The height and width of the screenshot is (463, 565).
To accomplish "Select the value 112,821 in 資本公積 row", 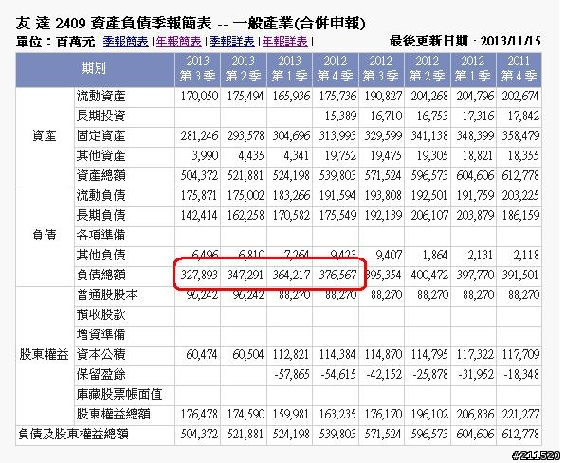I will [x=291, y=355].
